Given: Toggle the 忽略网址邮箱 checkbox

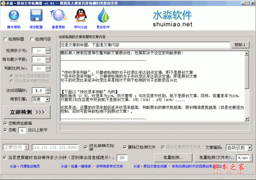Looking at the screenshot, I should 6,123.
